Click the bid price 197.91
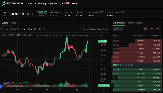This screenshot has height=93, width=163. [x=116, y=74]
